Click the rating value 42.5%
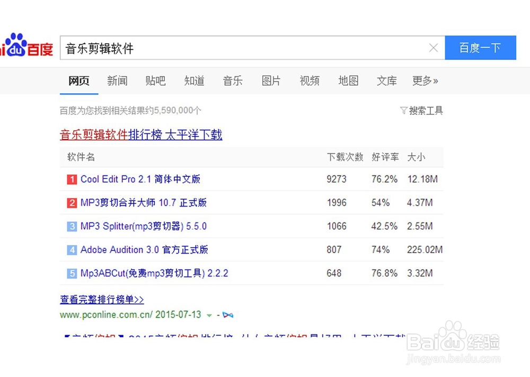 coord(384,226)
